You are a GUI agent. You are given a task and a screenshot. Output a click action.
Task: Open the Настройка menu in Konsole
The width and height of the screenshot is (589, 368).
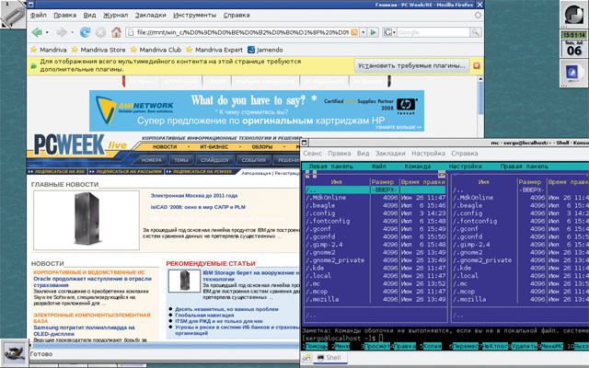(x=428, y=154)
